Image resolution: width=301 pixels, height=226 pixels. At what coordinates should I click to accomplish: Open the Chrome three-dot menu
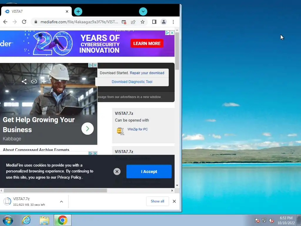coord(173,22)
